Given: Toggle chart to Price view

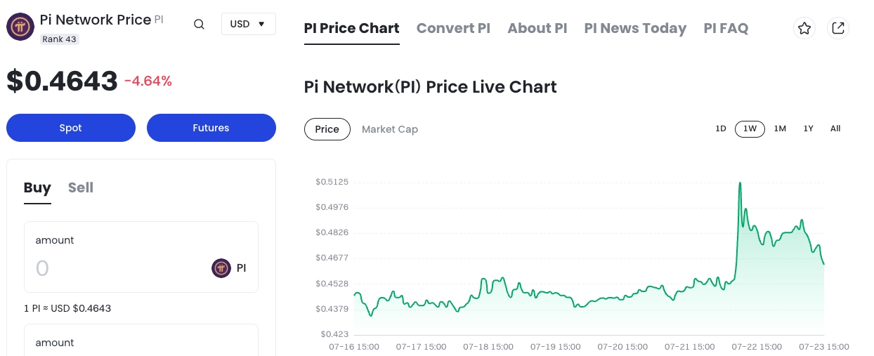Looking at the screenshot, I should pos(327,129).
